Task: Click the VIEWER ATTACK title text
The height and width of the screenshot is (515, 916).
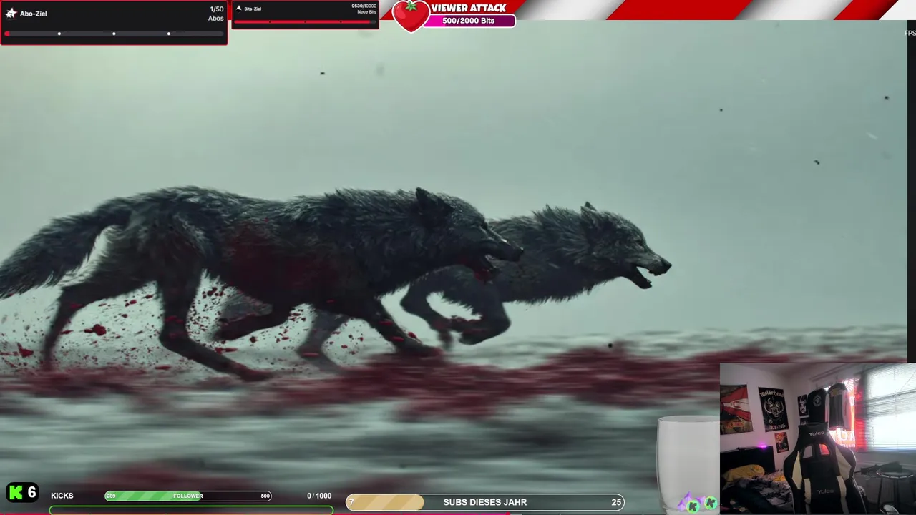Action: point(469,8)
